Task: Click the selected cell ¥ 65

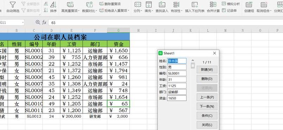Action: pos(118,104)
